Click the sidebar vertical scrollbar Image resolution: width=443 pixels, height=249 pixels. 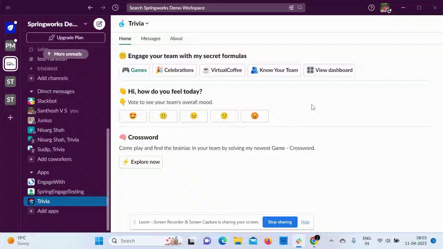[x=108, y=180]
